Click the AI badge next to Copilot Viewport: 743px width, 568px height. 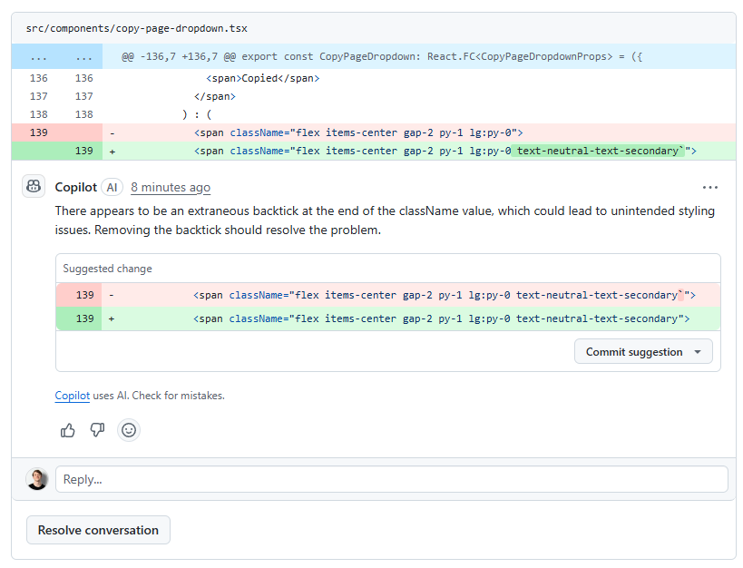pyautogui.click(x=112, y=187)
